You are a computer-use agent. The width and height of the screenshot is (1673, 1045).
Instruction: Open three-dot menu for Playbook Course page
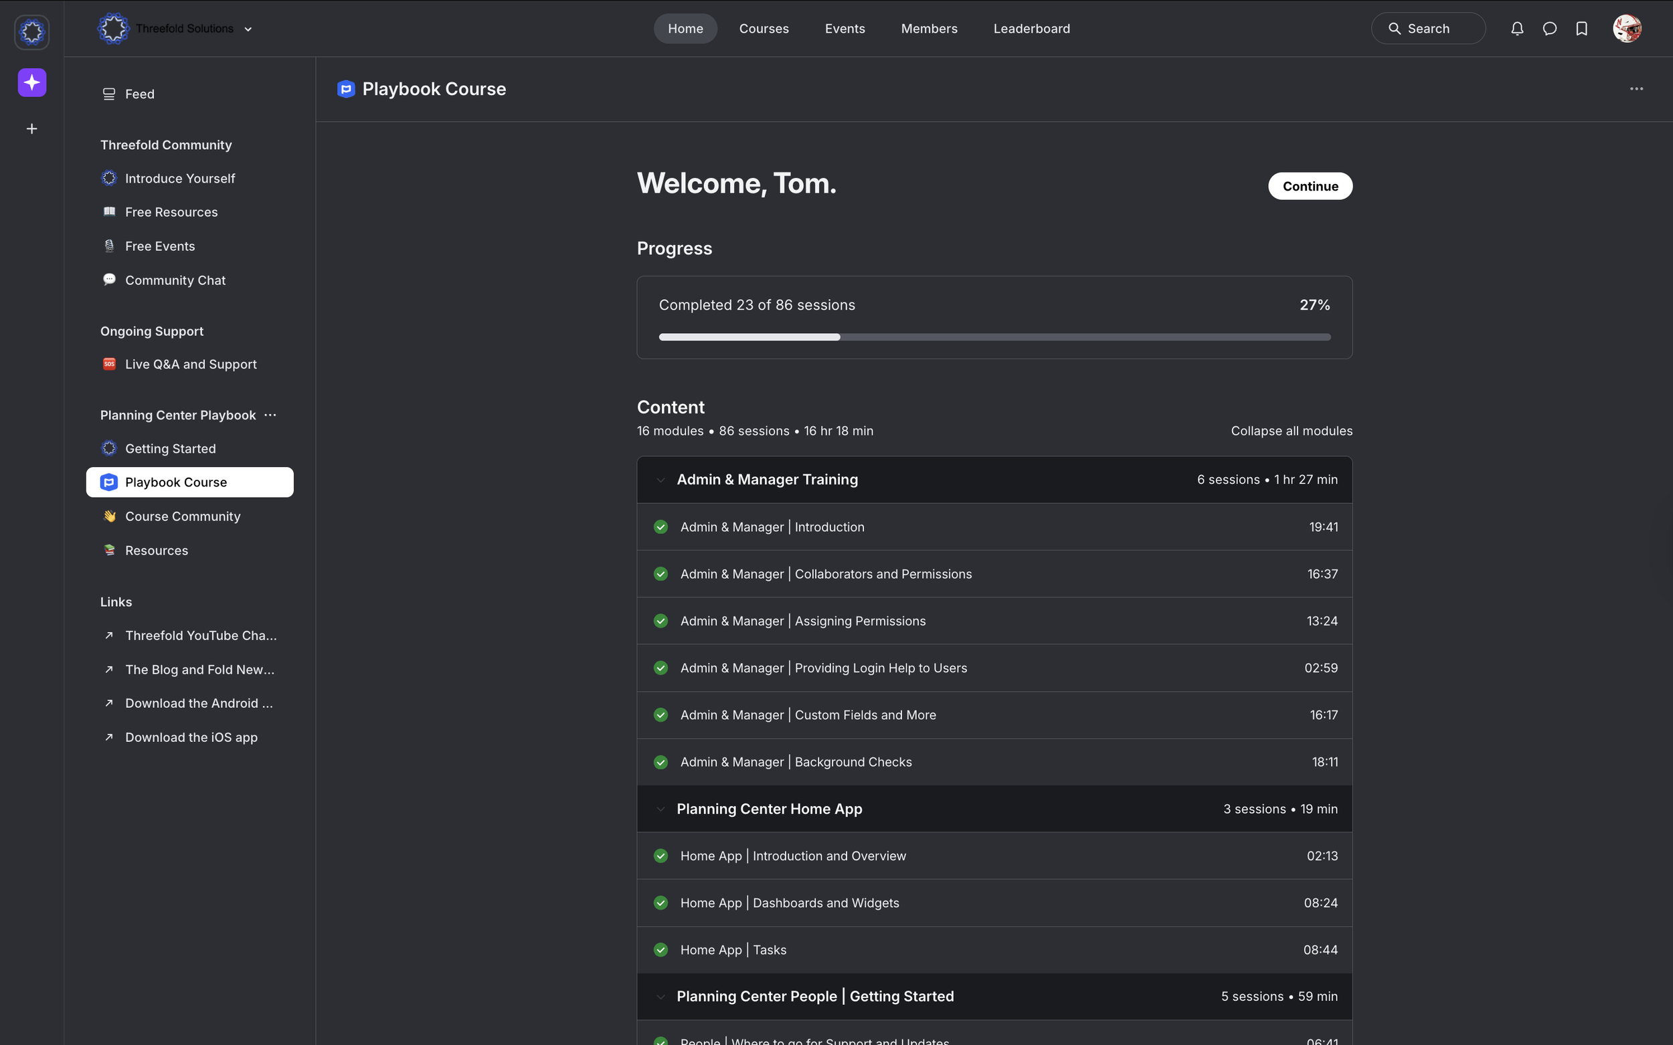point(1636,88)
